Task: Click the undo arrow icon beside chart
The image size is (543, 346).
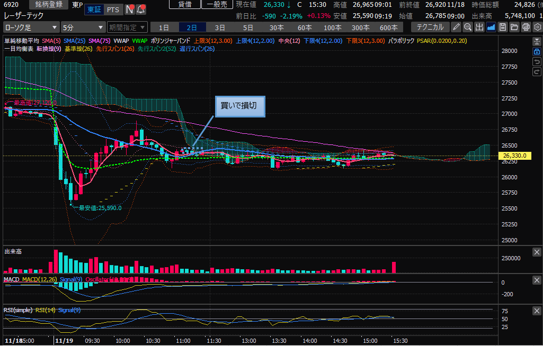Action: 537,62
